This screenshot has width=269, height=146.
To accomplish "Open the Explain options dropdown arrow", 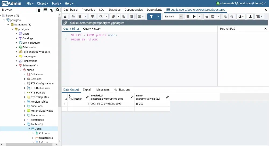I will coord(218,17).
